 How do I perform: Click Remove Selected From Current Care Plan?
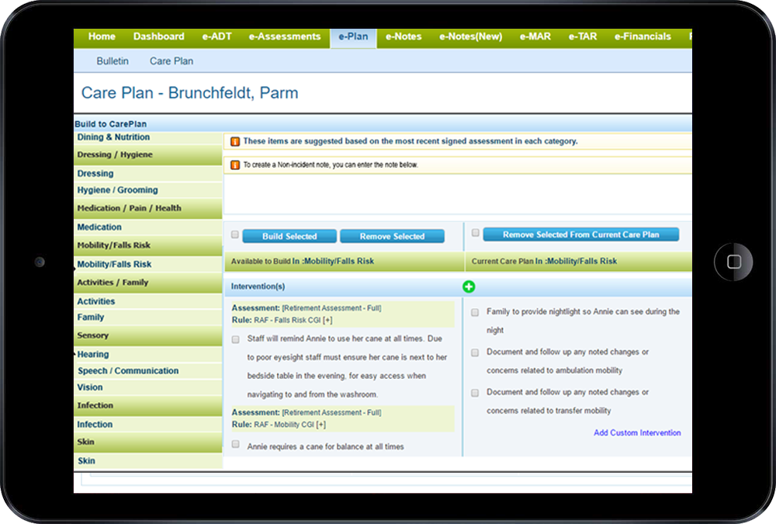click(x=580, y=233)
